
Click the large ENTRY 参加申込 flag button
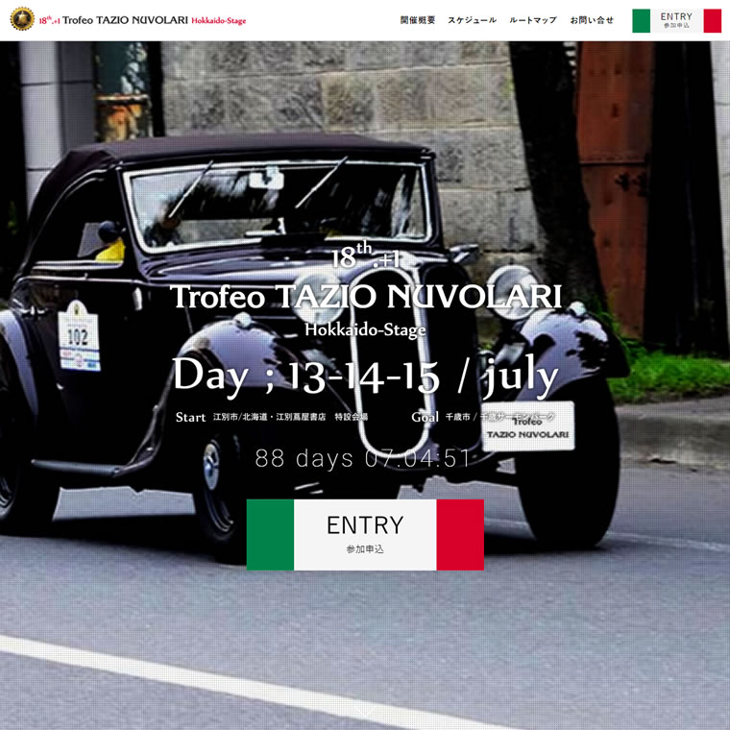point(365,534)
